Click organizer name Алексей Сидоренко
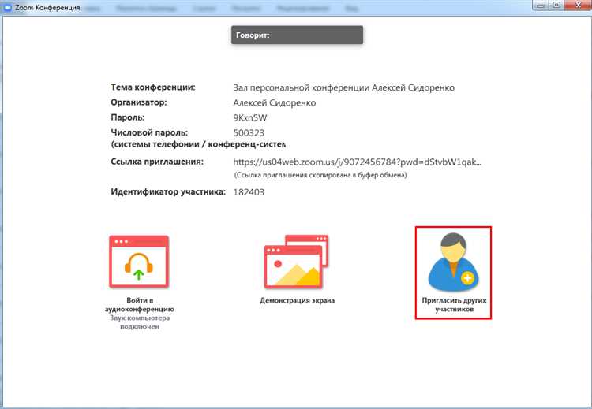The height and width of the screenshot is (409, 592). (274, 103)
